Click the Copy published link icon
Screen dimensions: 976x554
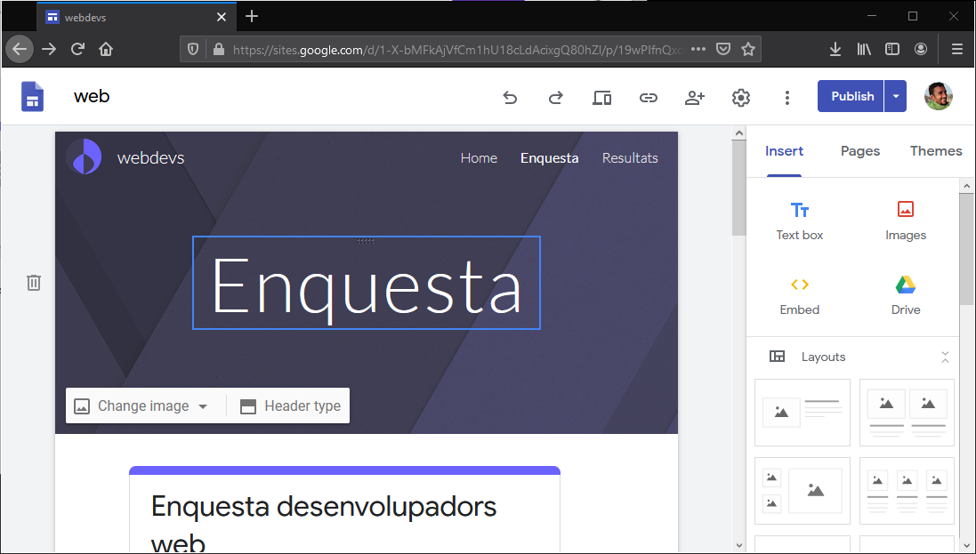tap(649, 98)
